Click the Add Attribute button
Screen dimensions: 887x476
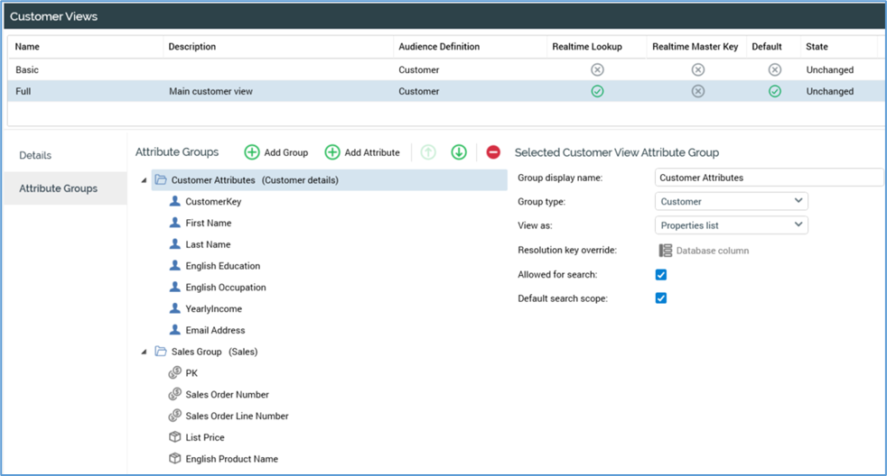point(362,152)
